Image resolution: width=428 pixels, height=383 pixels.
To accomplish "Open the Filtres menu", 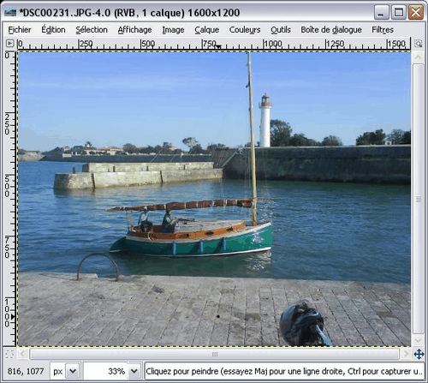I will tap(383, 30).
